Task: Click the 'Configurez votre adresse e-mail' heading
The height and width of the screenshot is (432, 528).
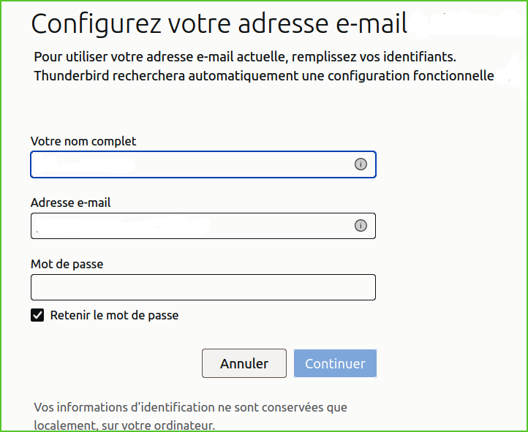Action: pos(219,24)
